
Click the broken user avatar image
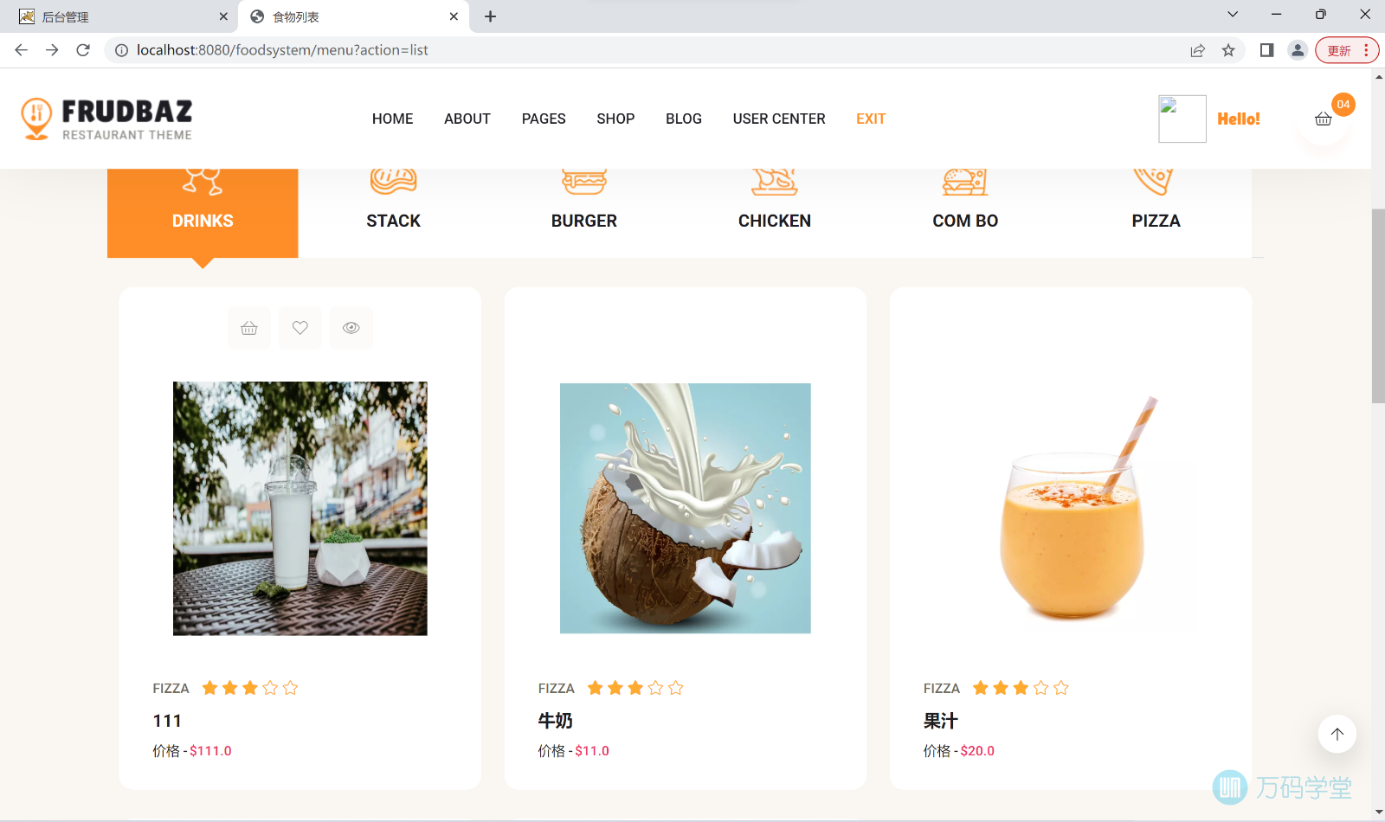[1182, 119]
